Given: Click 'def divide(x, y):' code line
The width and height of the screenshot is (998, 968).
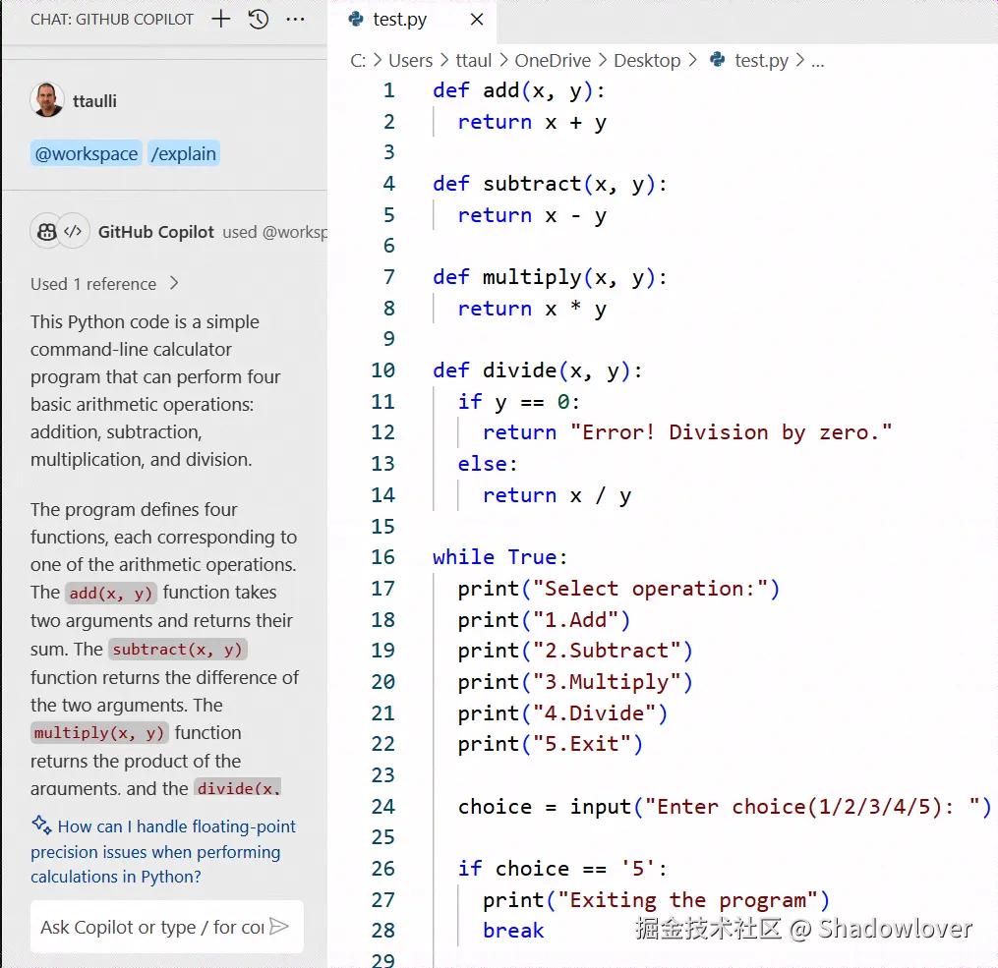Looking at the screenshot, I should [x=537, y=370].
